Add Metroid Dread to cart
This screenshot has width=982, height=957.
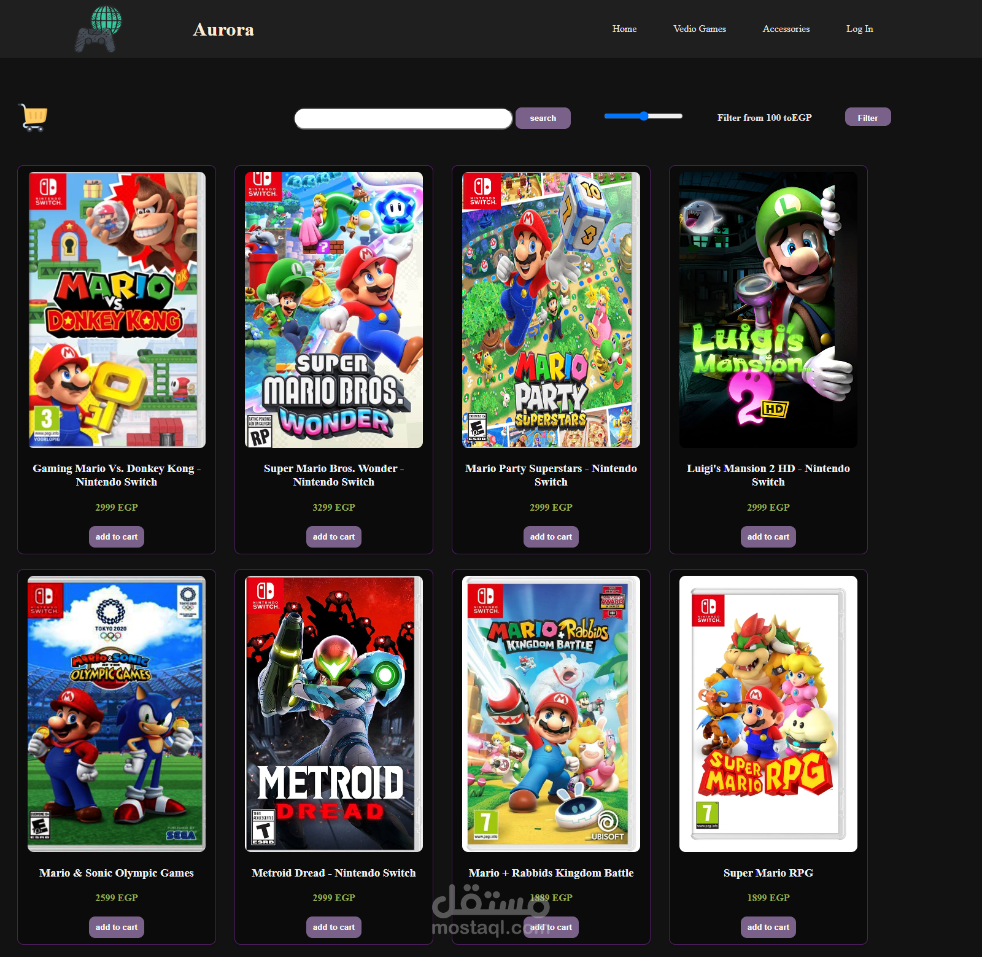pyautogui.click(x=334, y=927)
